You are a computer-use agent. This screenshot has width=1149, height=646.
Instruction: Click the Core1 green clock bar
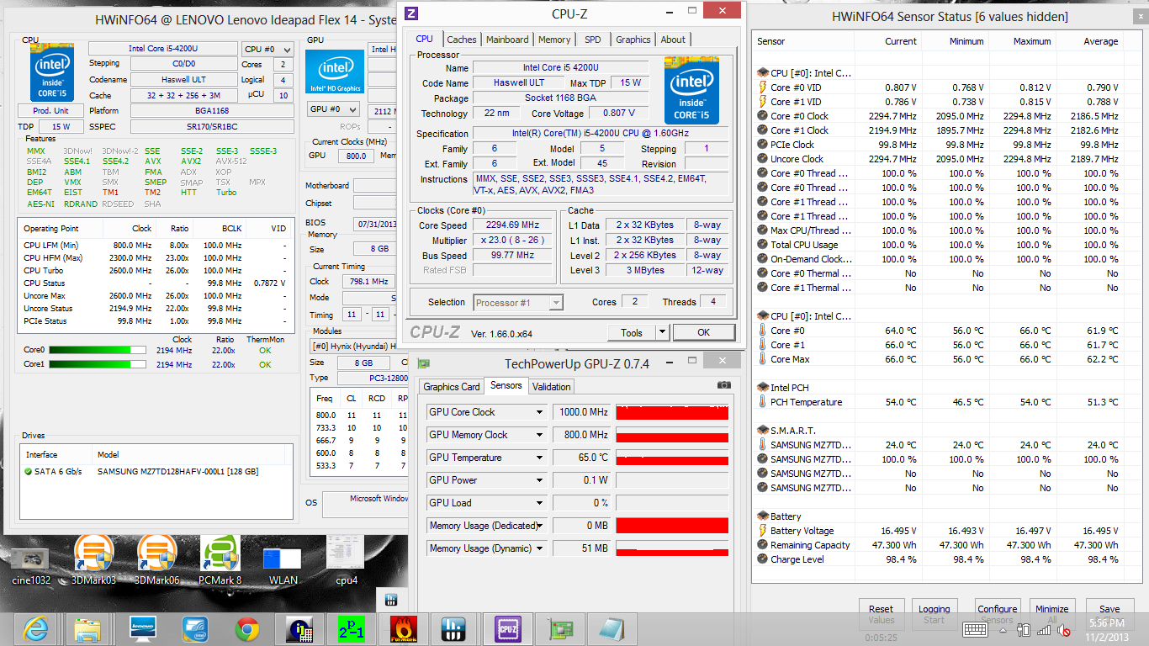(x=97, y=364)
